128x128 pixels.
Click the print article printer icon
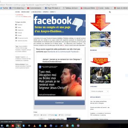pos(16,41)
